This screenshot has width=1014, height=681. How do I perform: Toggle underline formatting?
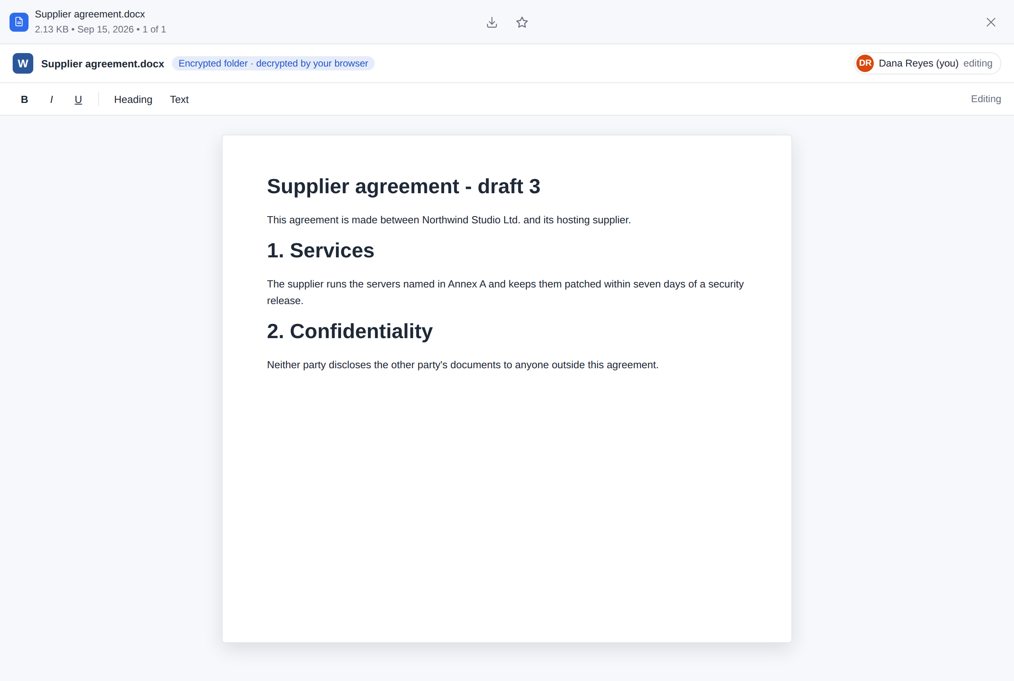point(78,99)
